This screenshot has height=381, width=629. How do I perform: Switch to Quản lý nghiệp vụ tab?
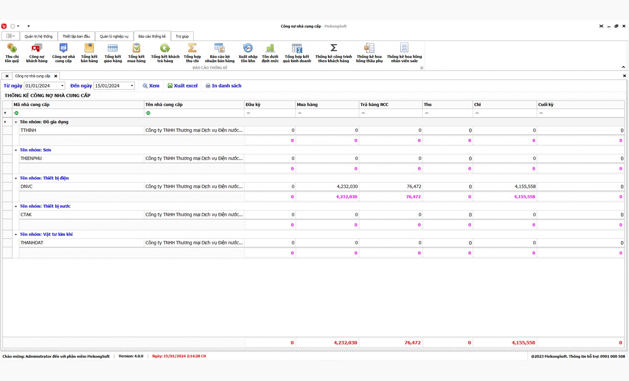click(x=114, y=36)
